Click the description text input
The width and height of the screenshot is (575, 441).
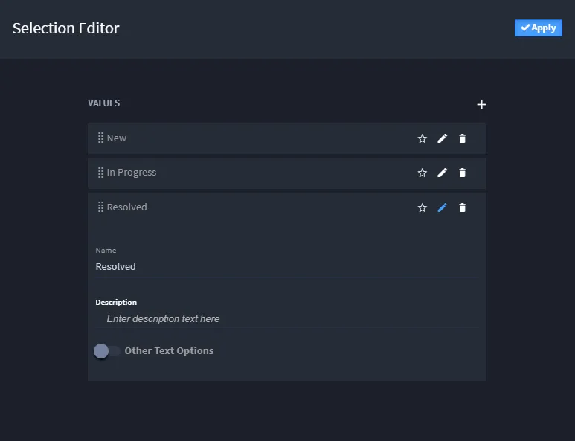(x=287, y=318)
